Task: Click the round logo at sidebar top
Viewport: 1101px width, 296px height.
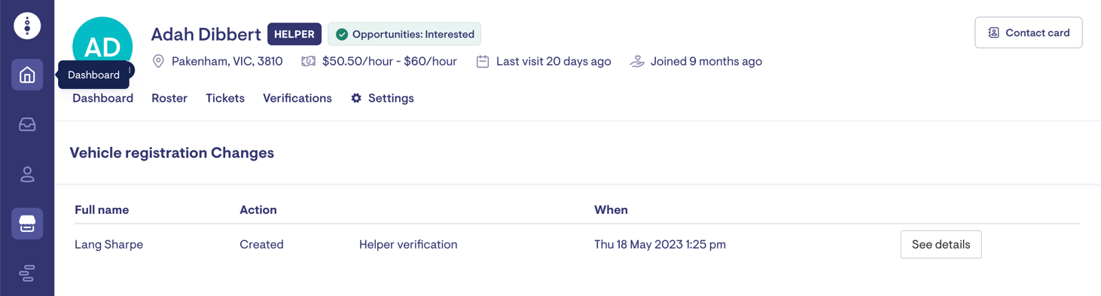Action: coord(27,26)
